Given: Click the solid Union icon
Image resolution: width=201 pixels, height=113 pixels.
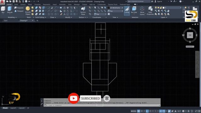Looking at the screenshot, I should pyautogui.click(x=36, y=8).
